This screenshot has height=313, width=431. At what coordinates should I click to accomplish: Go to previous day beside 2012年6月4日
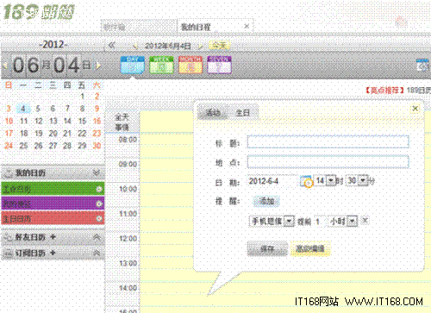134,46
